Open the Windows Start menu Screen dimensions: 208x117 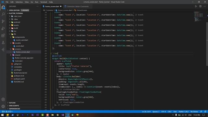(2, 115)
